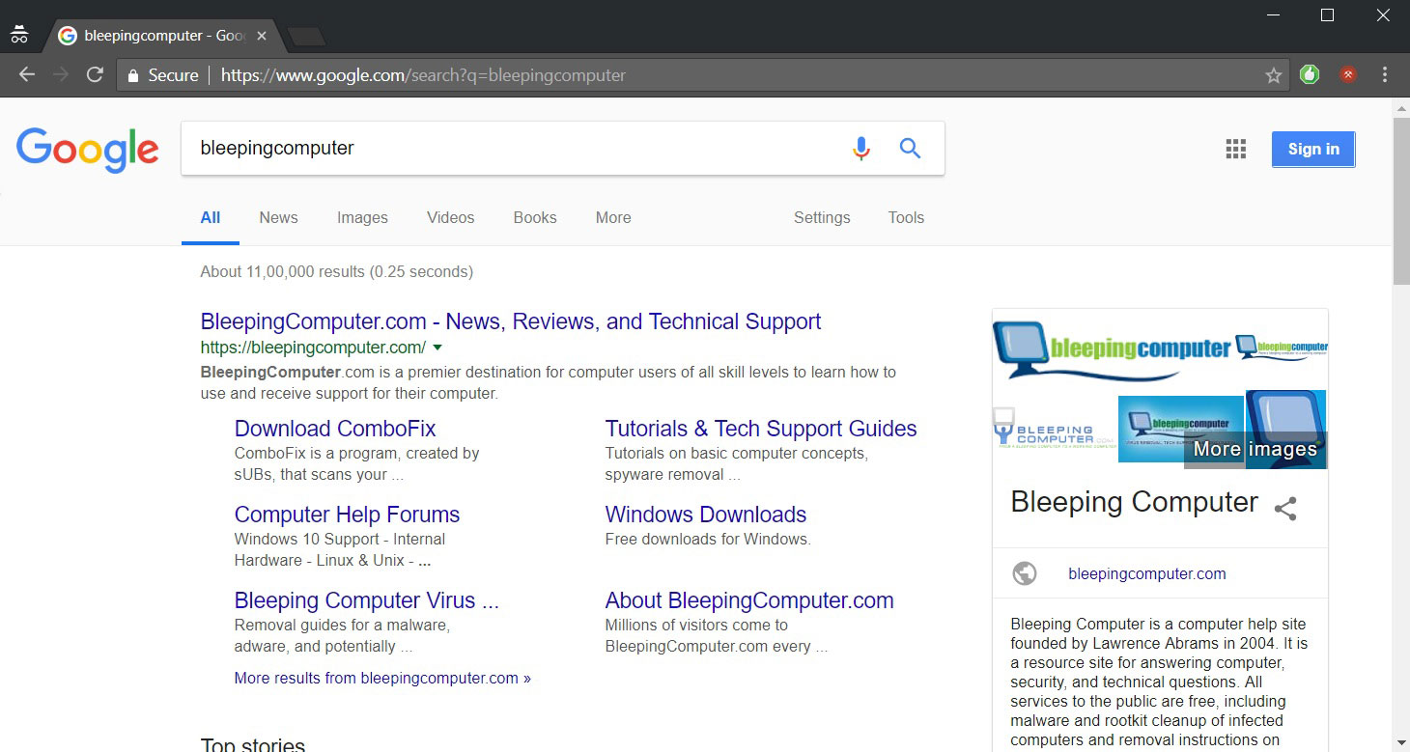Open the red extension icon

pos(1348,74)
